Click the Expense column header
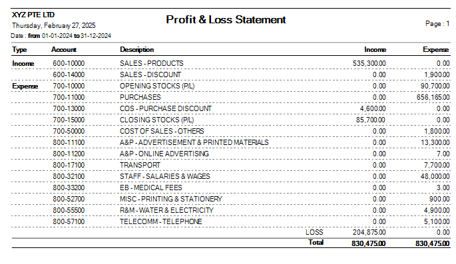 click(435, 50)
